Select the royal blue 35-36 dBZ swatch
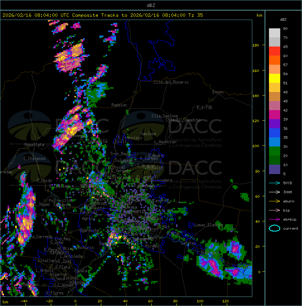Viewport: 302px width, 306px height. (274, 133)
